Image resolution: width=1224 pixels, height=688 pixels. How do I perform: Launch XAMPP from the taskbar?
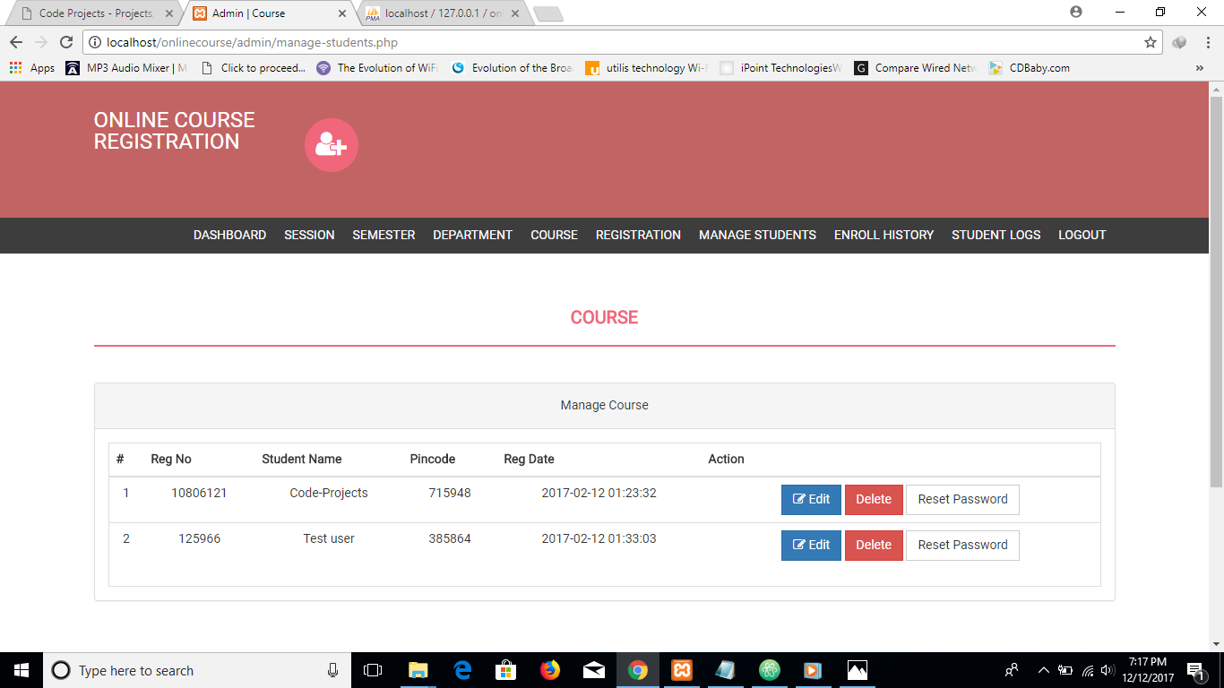point(681,670)
